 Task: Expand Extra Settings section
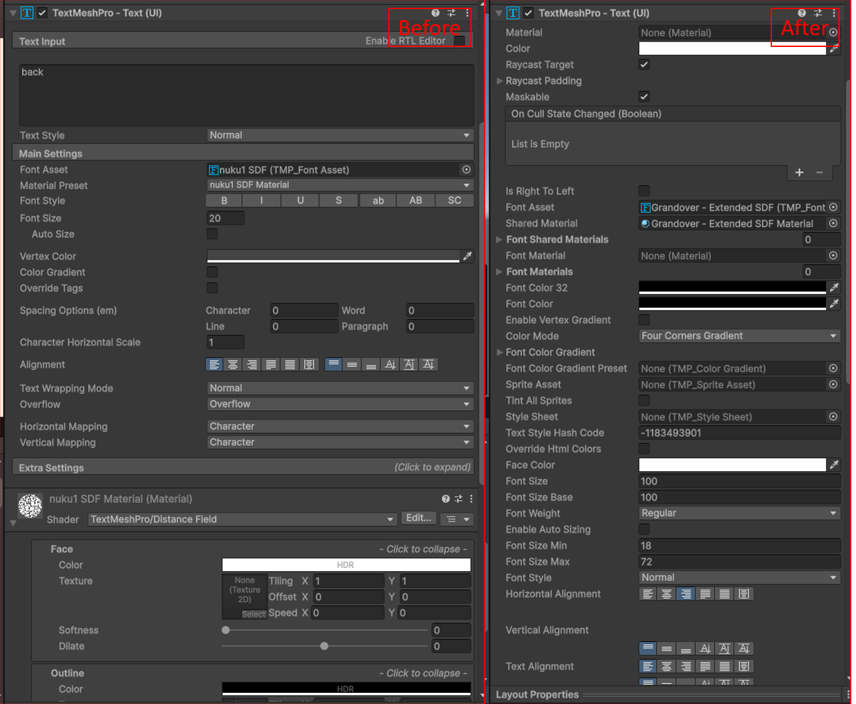click(x=242, y=467)
